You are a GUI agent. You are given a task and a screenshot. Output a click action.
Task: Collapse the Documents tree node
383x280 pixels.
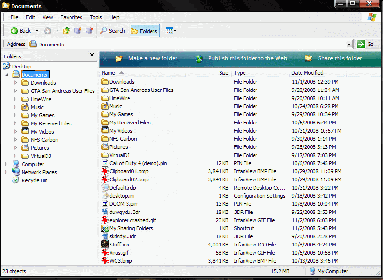pyautogui.click(x=7, y=75)
